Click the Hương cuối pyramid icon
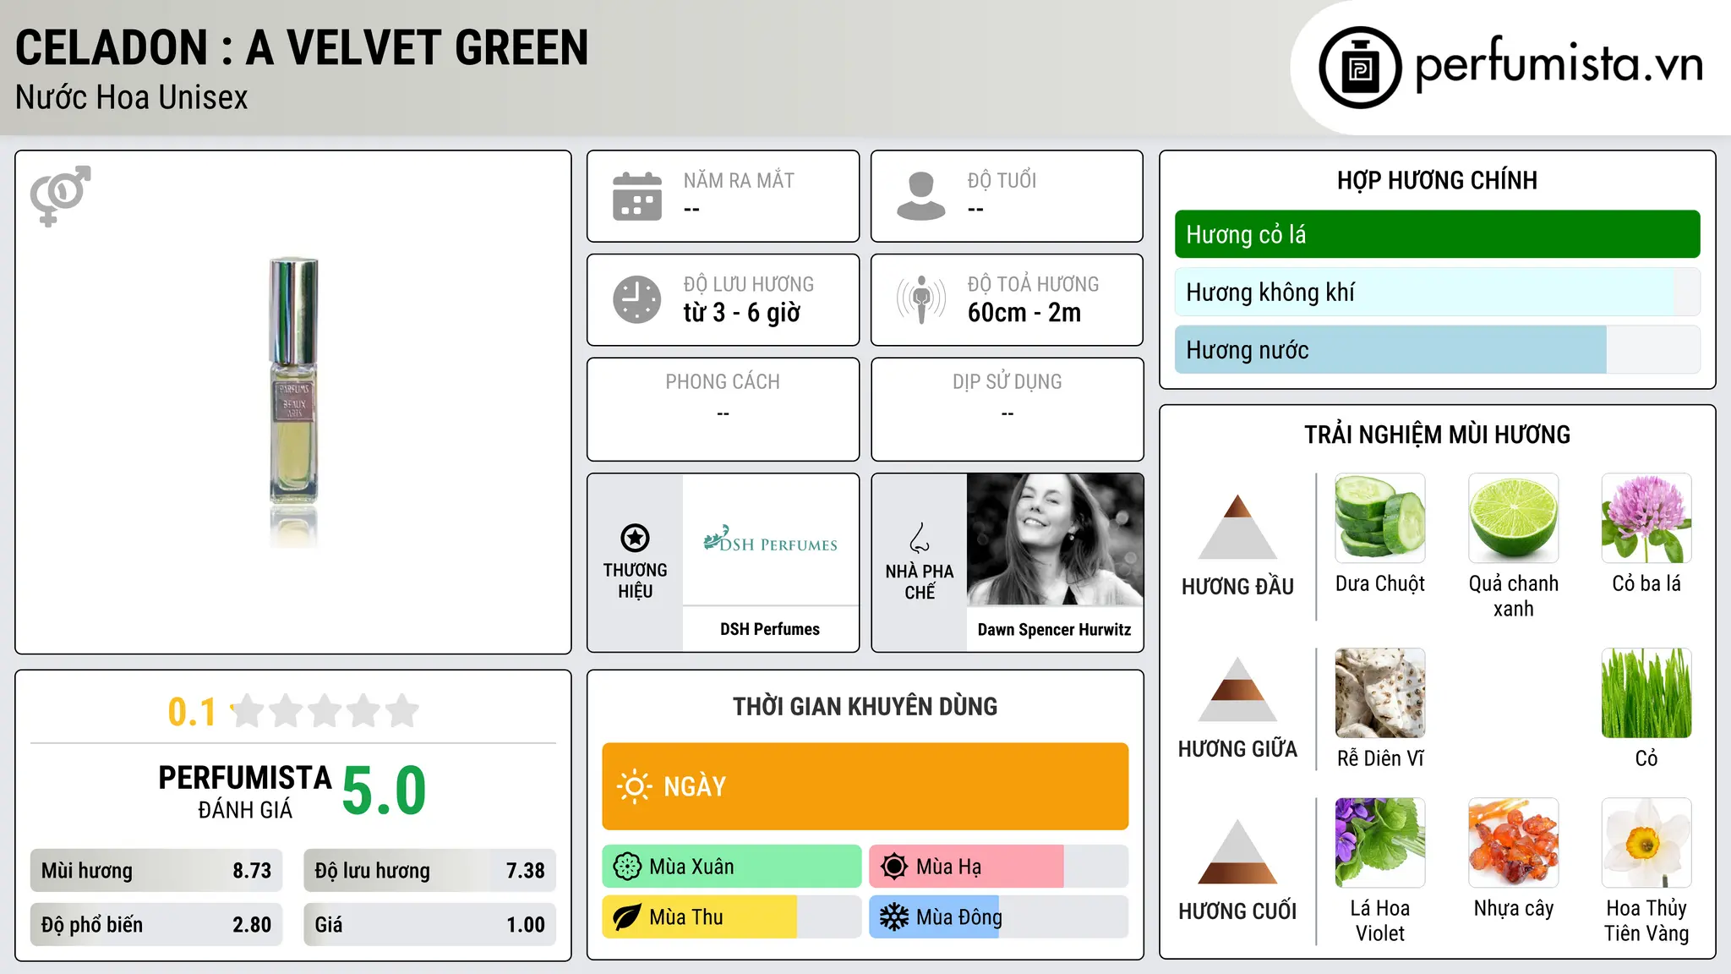The height and width of the screenshot is (974, 1731). (x=1237, y=851)
